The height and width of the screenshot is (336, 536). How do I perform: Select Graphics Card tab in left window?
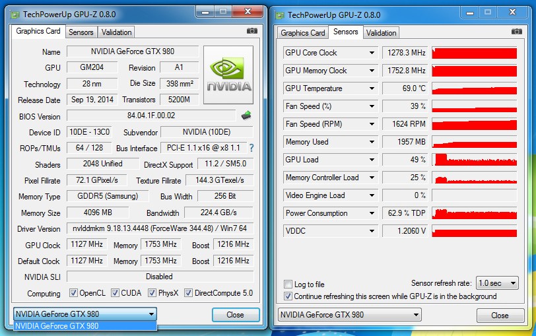pos(38,31)
